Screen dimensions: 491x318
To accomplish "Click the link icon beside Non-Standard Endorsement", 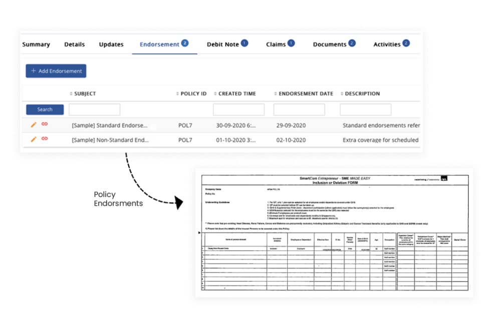I will click(x=45, y=139).
